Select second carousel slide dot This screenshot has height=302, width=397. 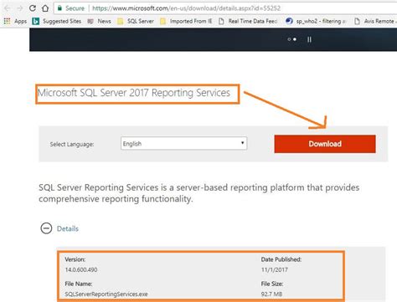tap(295, 39)
